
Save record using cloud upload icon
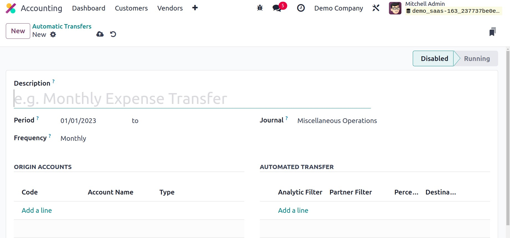pos(100,34)
